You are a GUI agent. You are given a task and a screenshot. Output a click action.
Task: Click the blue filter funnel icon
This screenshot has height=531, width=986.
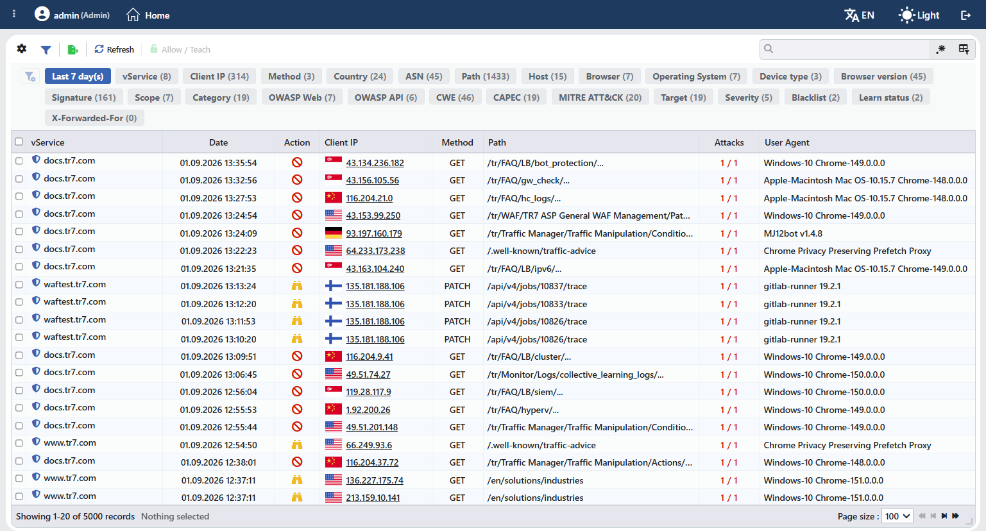46,49
